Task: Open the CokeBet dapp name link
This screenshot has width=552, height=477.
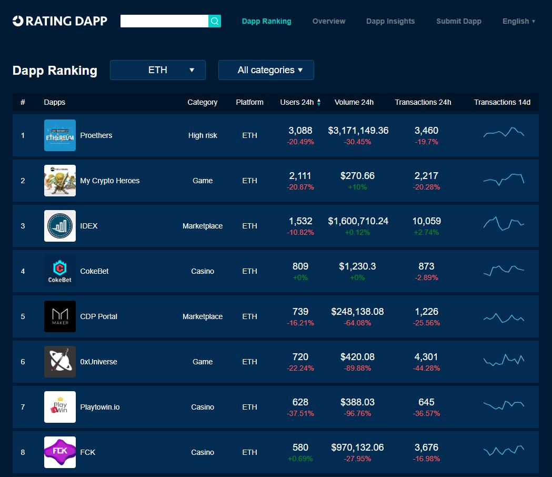Action: pyautogui.click(x=94, y=271)
